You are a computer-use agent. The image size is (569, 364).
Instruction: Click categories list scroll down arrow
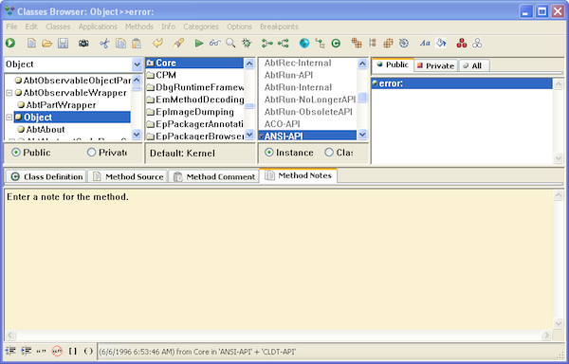[362, 135]
